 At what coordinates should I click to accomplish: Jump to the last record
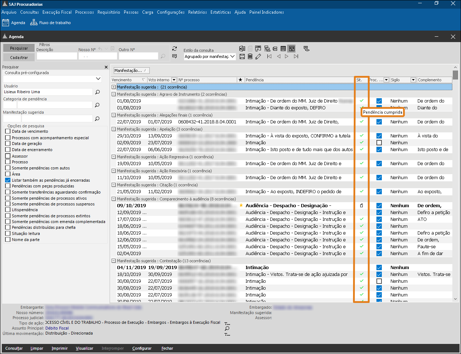pos(296,56)
